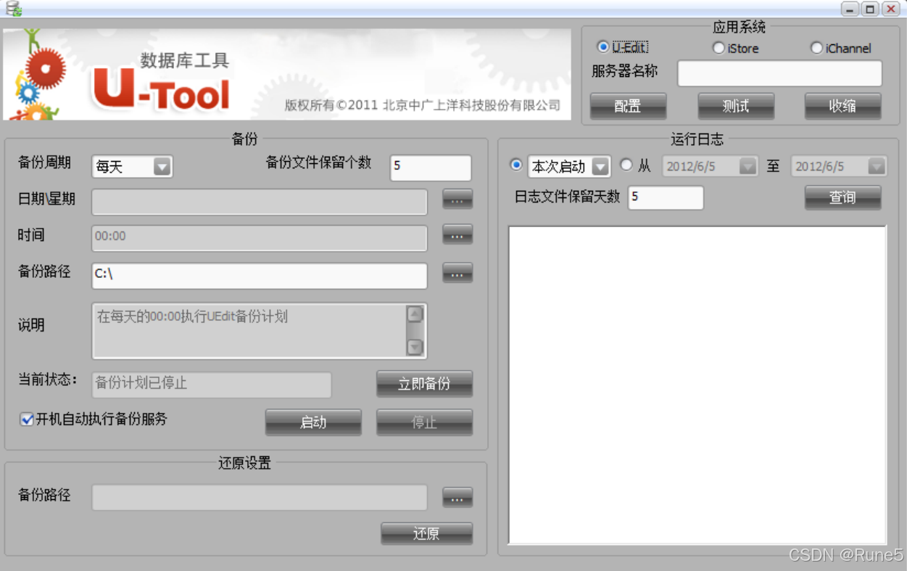The height and width of the screenshot is (571, 907).
Task: Open the 备份周期 每天 dropdown
Action: (162, 167)
